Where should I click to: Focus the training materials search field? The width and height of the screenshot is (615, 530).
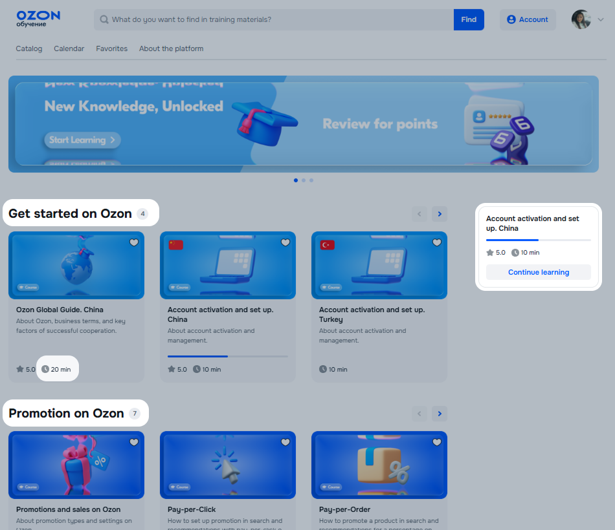click(x=278, y=19)
